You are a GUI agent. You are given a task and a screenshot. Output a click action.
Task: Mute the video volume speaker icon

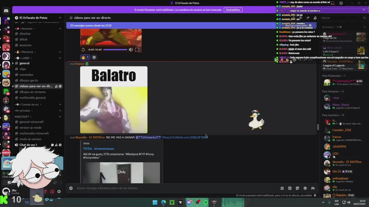pos(131,50)
